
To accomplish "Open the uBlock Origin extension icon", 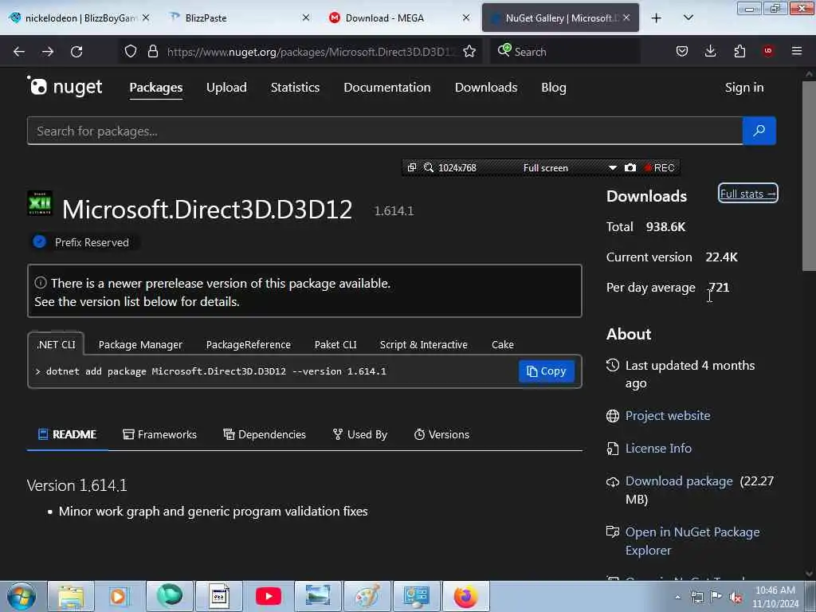I will (768, 50).
